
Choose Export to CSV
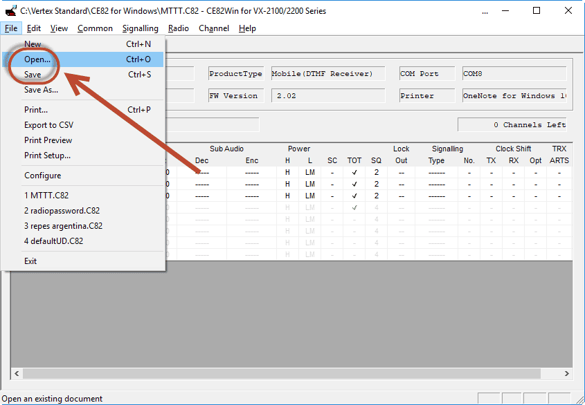48,125
